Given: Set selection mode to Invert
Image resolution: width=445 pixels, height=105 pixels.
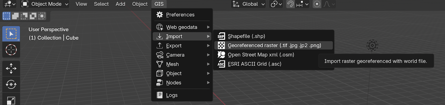Looking at the screenshot, I should coord(33,16).
